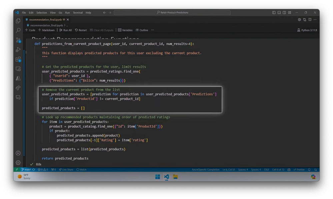Run All notebook cells
The image size is (333, 199).
click(65, 30)
